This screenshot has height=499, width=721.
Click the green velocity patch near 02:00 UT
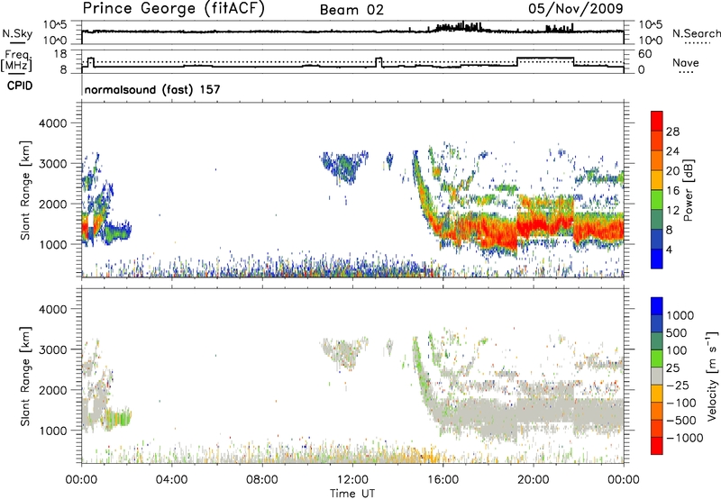pos(121,418)
